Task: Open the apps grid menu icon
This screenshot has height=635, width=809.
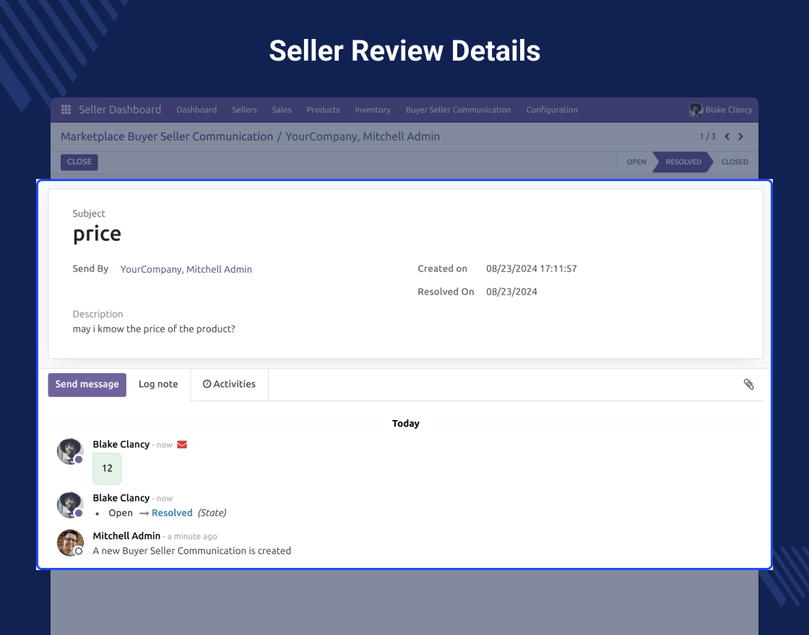Action: coord(66,110)
